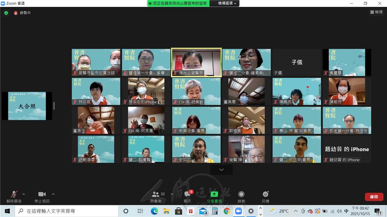This screenshot has height=217, width=387.
Task: Open reactions (回應) menu
Action: pos(266,197)
